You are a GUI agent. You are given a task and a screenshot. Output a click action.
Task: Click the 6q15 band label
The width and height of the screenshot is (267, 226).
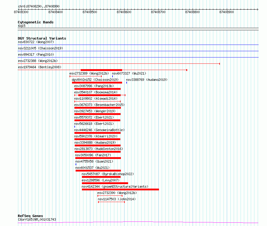pos(22,26)
